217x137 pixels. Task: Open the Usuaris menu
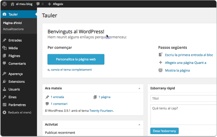(x=19, y=89)
